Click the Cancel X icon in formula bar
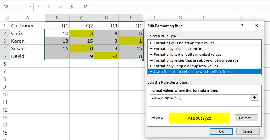 point(49,6)
